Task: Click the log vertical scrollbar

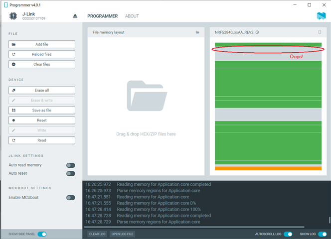Action: tap(330, 220)
